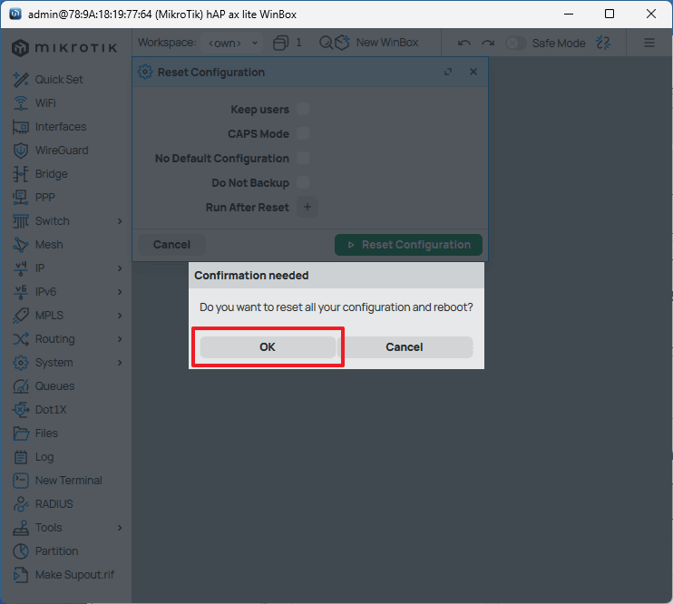Toggle the Safe Mode switch
Image resolution: width=673 pixels, height=604 pixels.
click(516, 43)
